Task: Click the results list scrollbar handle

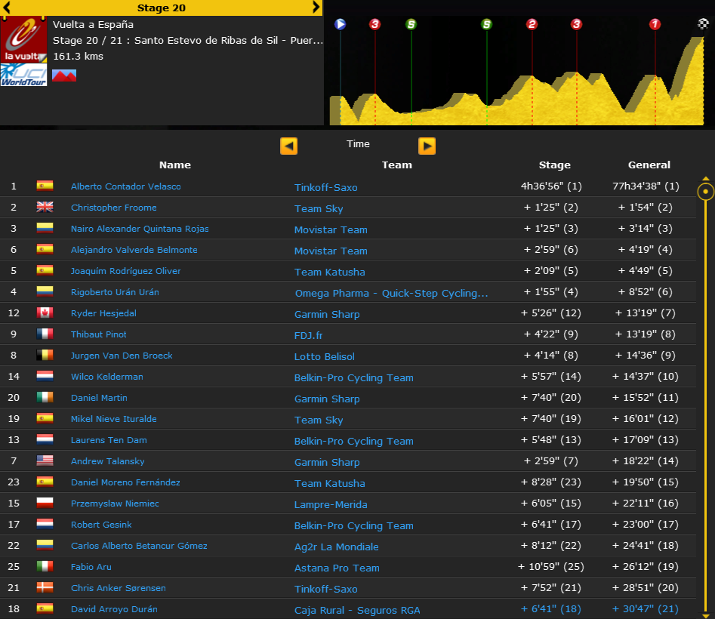Action: tap(705, 192)
